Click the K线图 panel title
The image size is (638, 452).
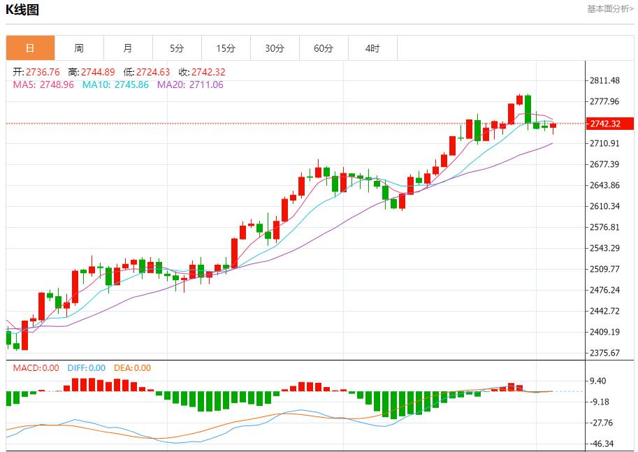tap(23, 10)
